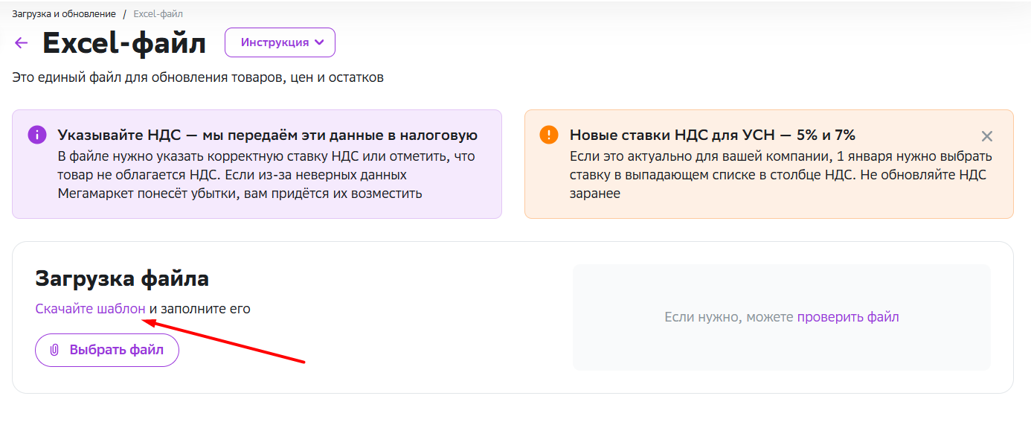This screenshot has height=425, width=1031.
Task: Go back using the purple arrow icon
Action: 21,43
